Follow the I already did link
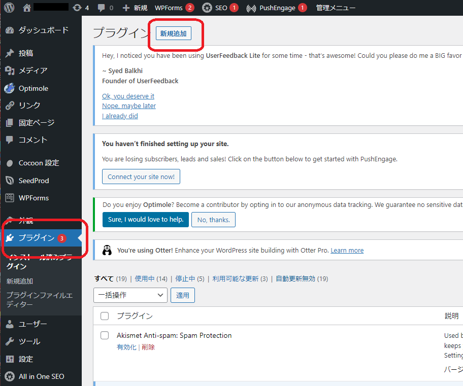The width and height of the screenshot is (463, 386). (120, 116)
